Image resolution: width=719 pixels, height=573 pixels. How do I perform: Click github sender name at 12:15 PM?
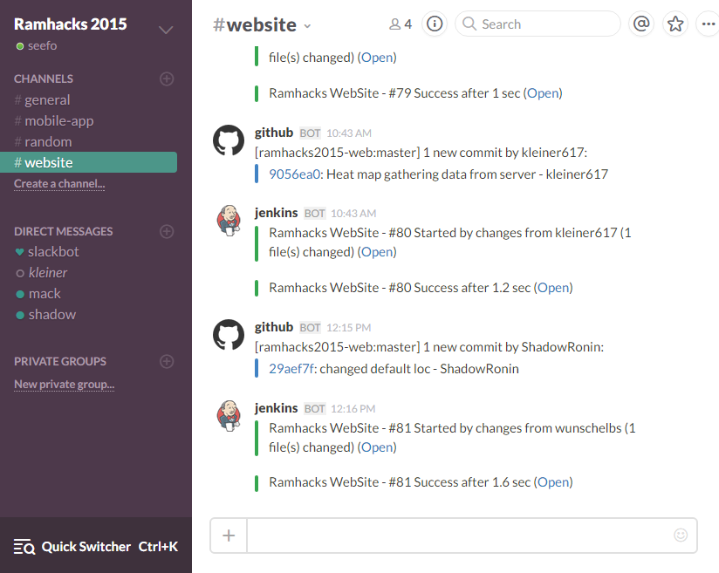[274, 327]
